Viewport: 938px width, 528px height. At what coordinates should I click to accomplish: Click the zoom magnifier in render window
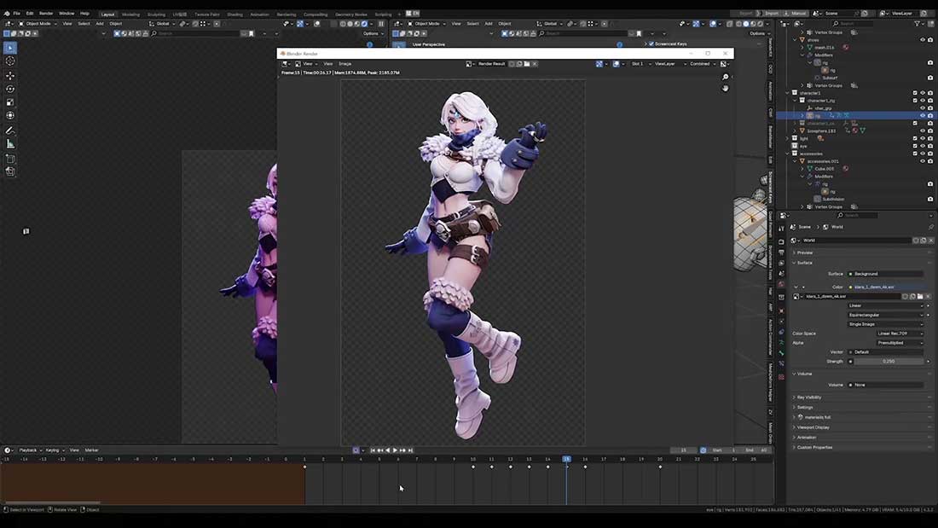(x=725, y=78)
